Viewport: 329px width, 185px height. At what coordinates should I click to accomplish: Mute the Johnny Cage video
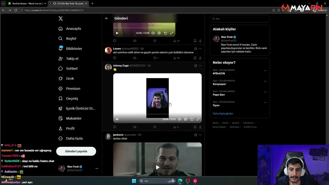179,119
